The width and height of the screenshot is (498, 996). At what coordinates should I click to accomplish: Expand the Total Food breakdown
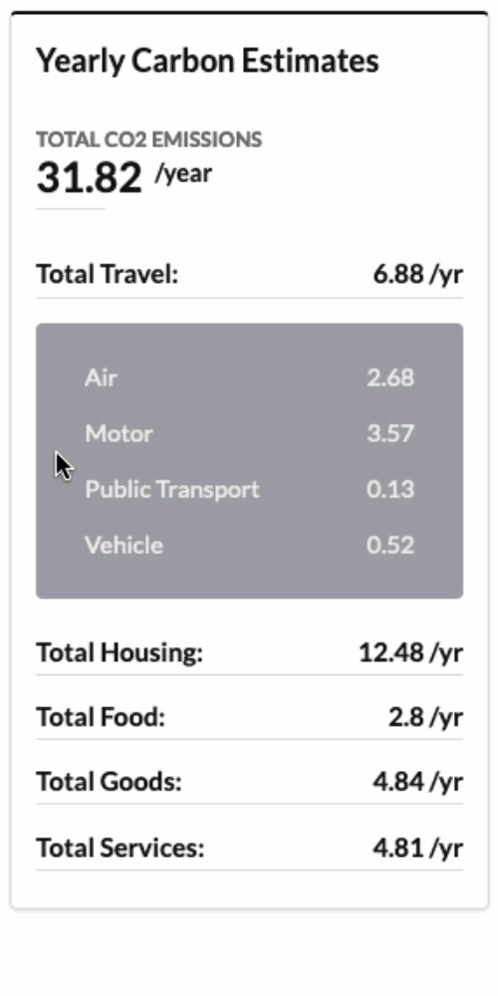pos(249,717)
